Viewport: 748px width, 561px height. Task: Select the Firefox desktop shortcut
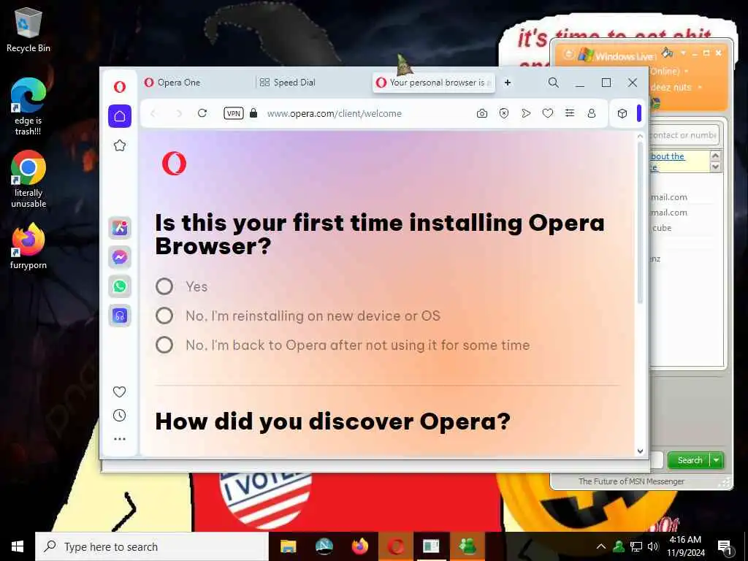point(28,247)
